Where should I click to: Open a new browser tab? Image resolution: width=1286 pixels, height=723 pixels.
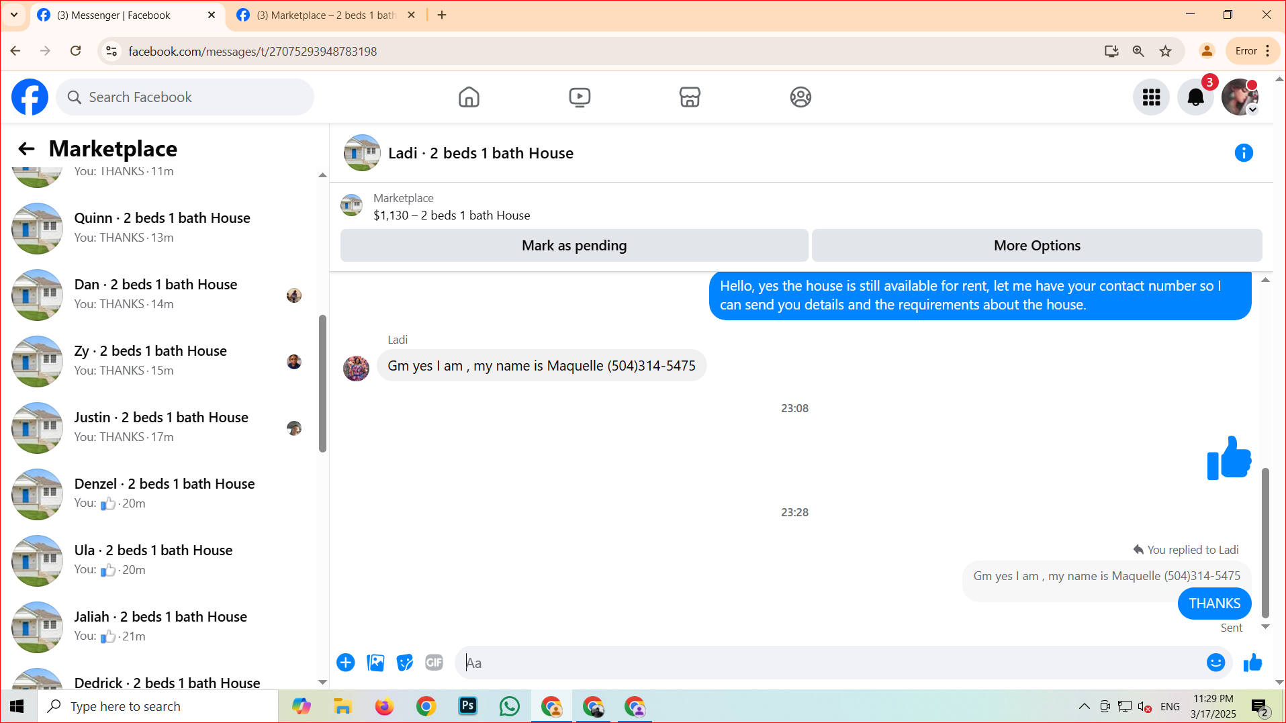[x=442, y=15]
